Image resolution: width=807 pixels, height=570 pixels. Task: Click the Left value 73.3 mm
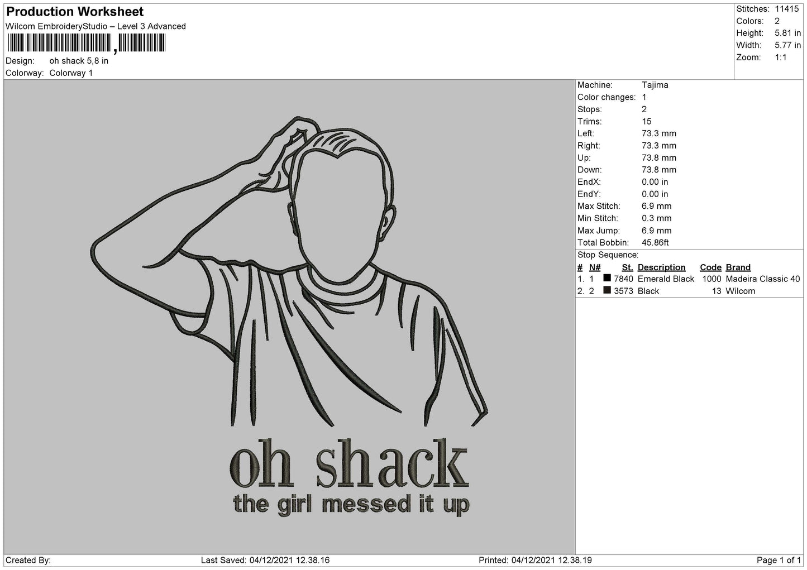[659, 134]
